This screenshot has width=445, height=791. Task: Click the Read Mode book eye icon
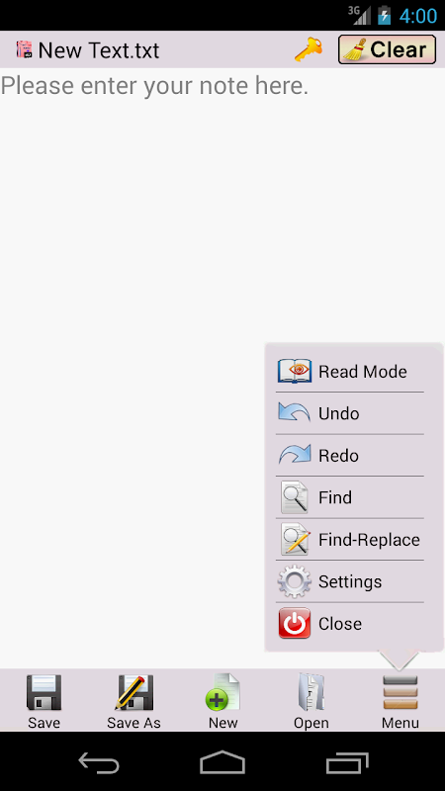coord(294,372)
